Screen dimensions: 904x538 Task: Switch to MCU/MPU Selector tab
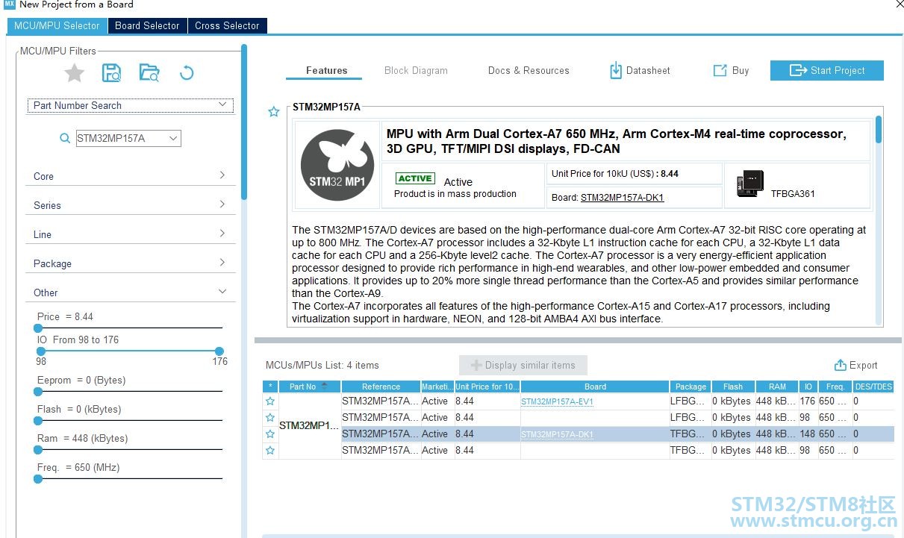(57, 25)
